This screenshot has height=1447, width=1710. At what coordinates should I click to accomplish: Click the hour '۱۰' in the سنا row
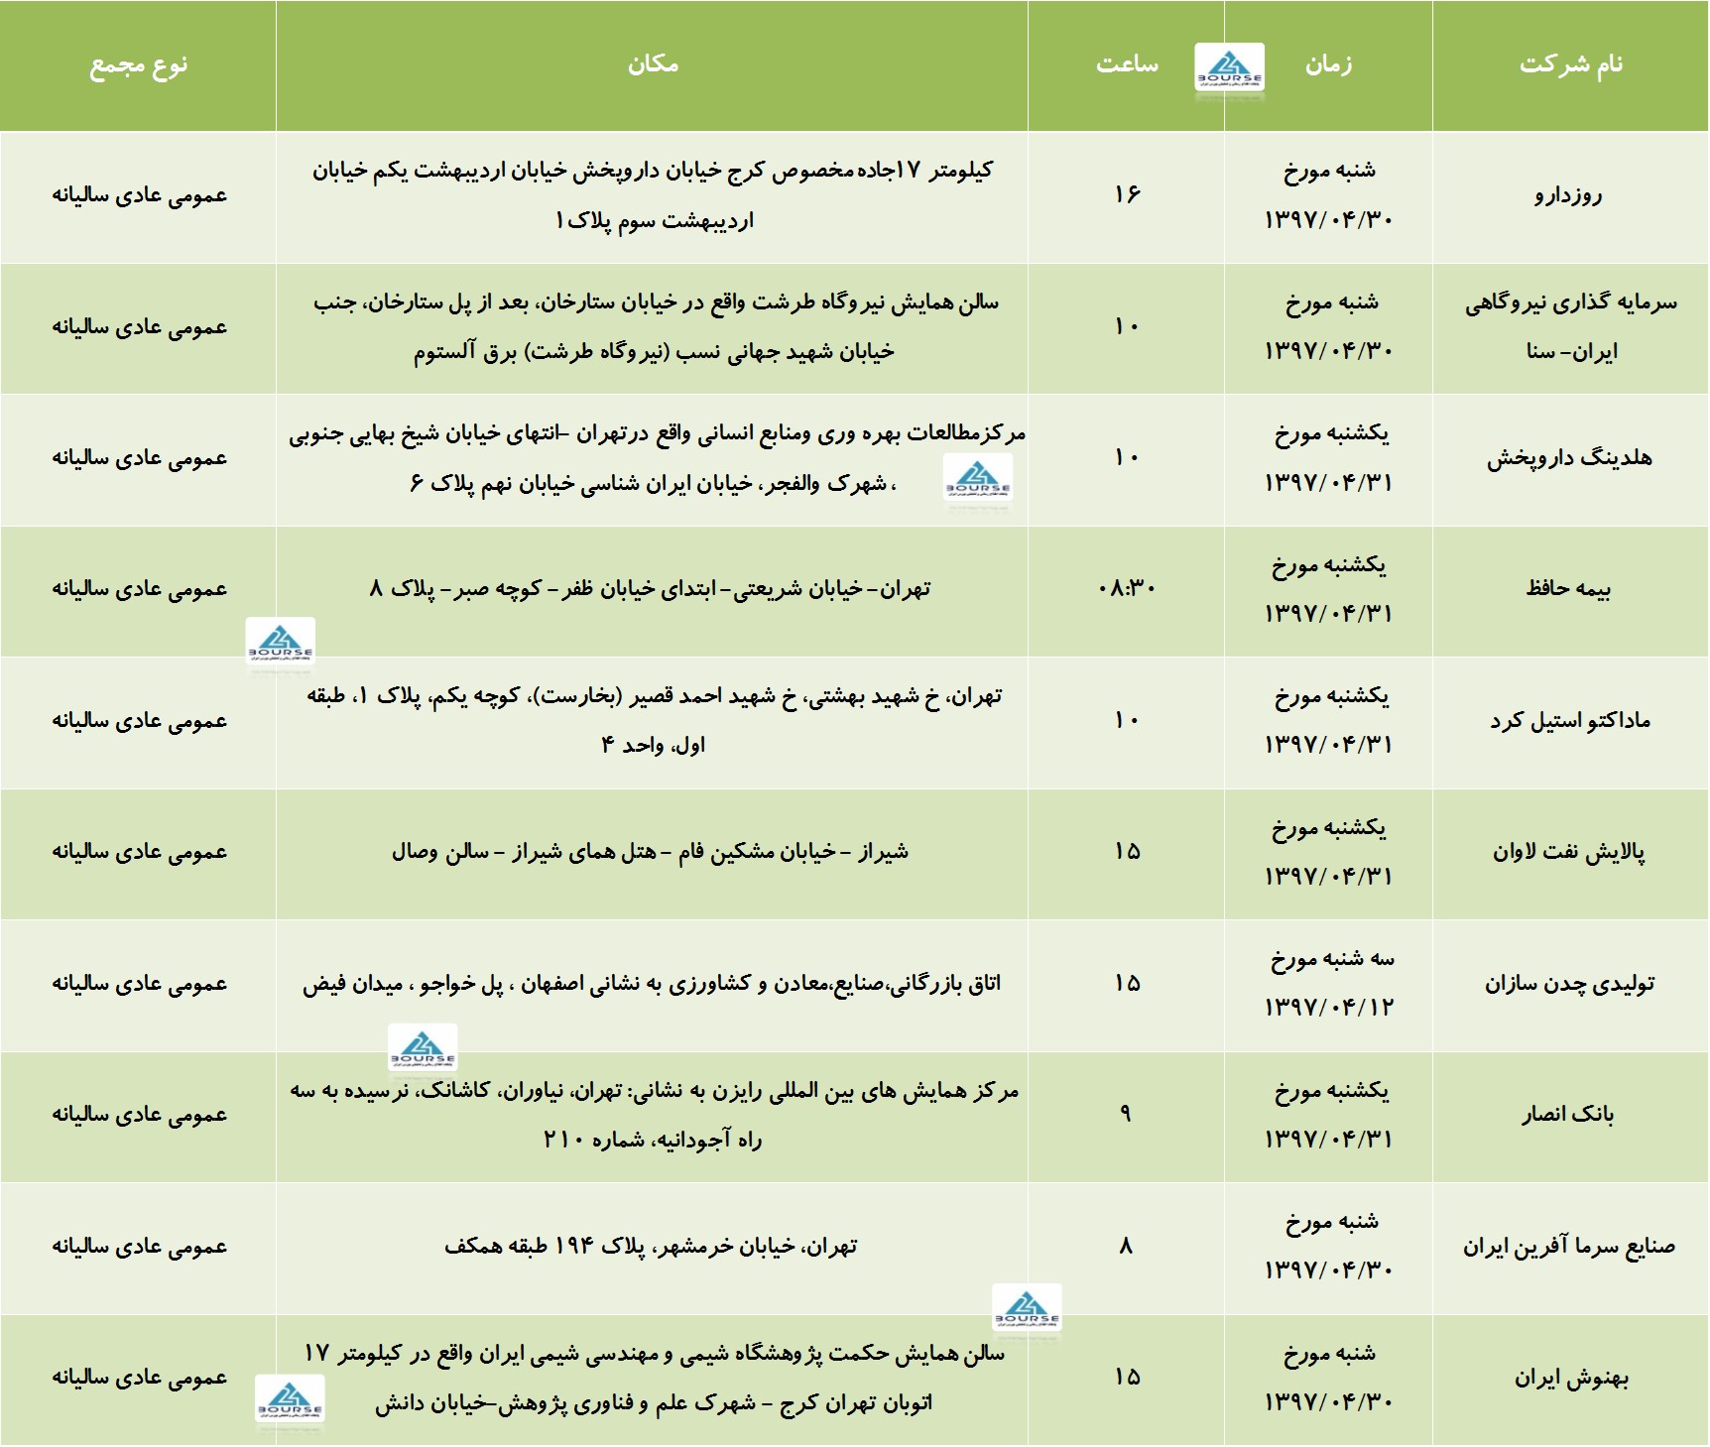1127,327
